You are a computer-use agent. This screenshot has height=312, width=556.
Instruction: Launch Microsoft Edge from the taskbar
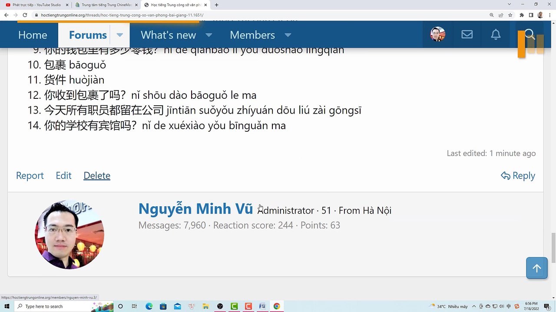pos(149,306)
